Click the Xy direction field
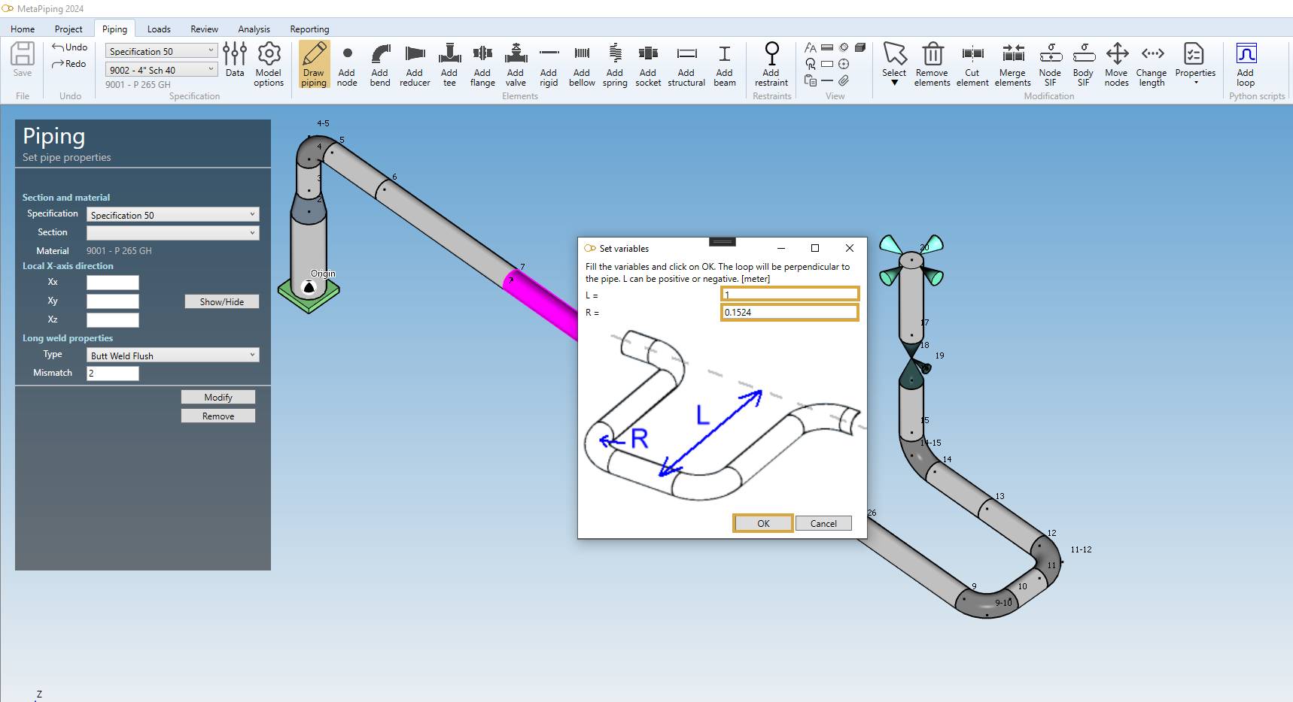This screenshot has height=702, width=1293. tap(113, 301)
